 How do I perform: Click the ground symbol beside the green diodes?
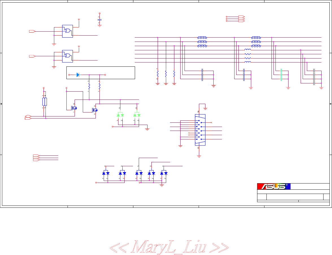[x=147, y=129]
